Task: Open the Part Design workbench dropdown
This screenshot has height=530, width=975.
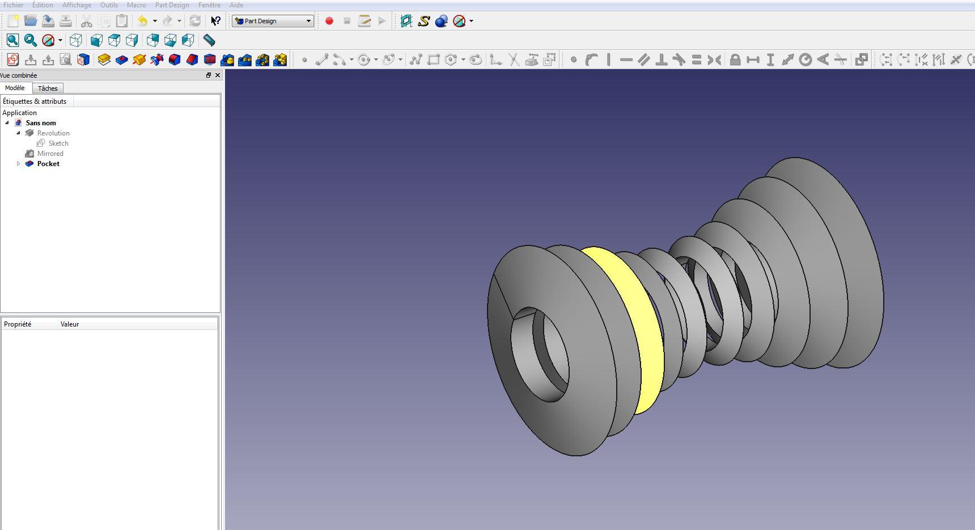Action: 273,21
